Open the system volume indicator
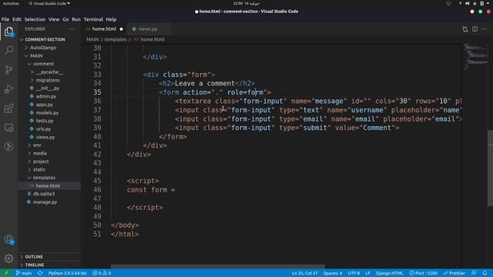493x277 pixels. tap(467, 3)
